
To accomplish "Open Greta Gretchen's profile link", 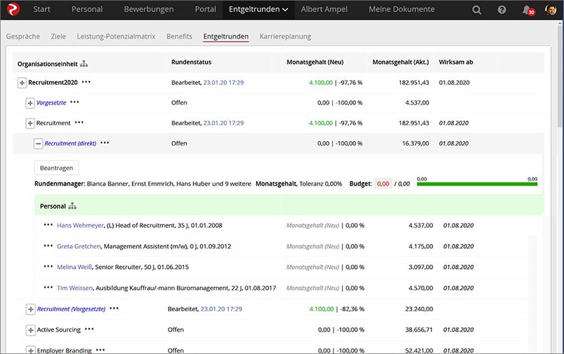I will [79, 246].
